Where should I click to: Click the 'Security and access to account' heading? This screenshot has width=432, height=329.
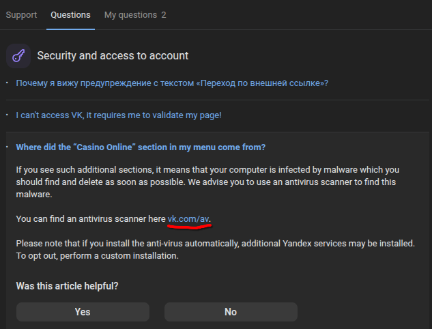pos(113,56)
